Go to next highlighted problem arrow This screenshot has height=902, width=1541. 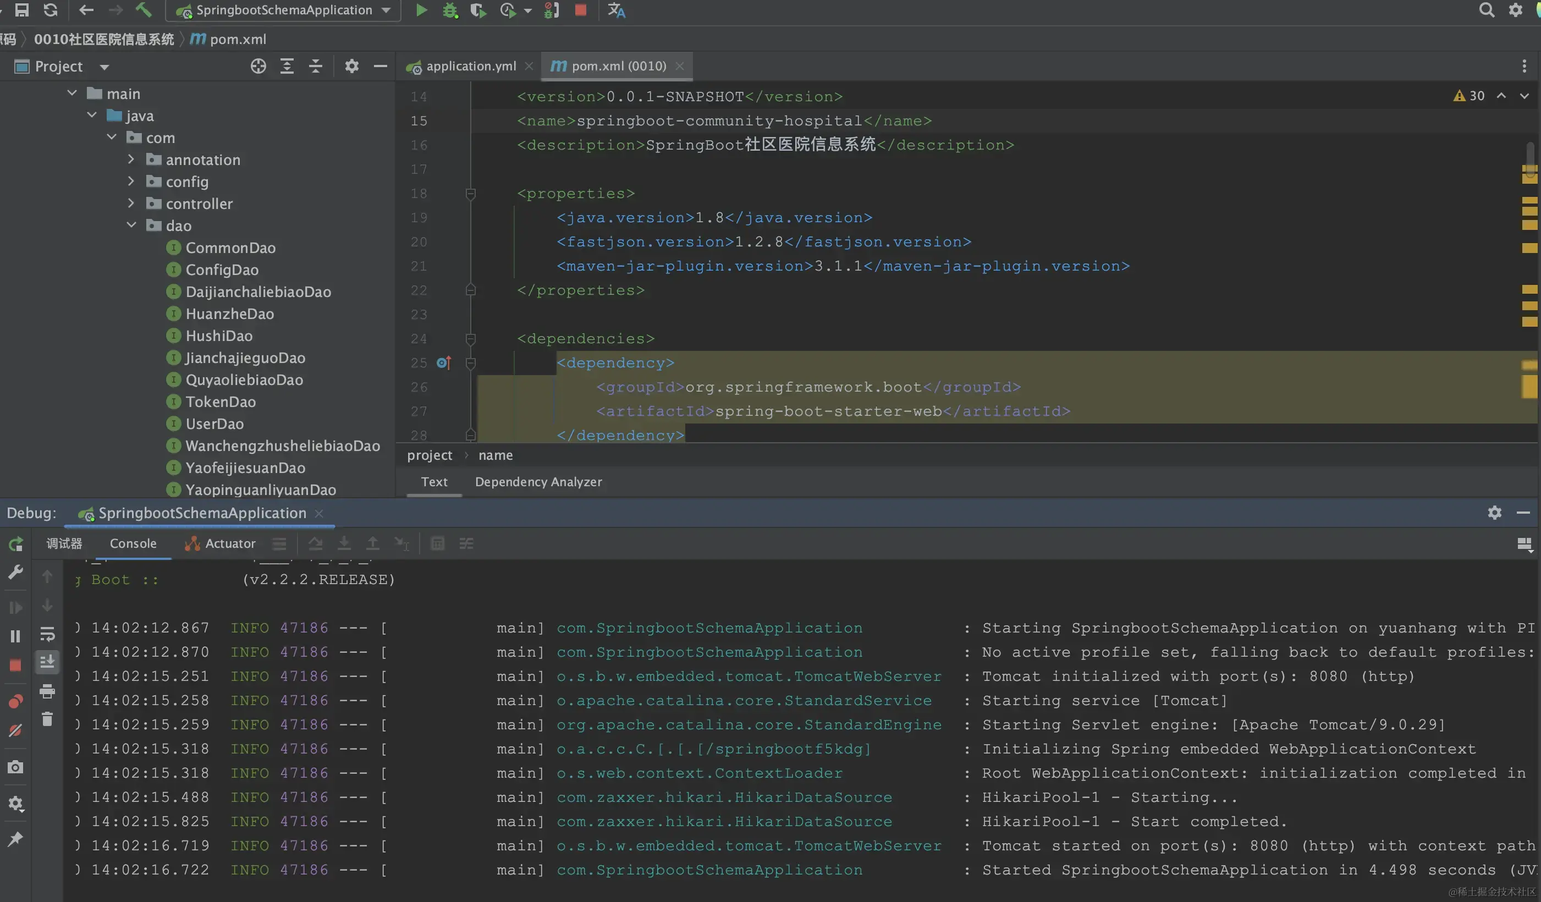[1524, 96]
